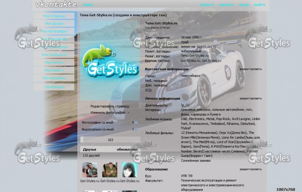Image resolution: width=302 pixels, height=192 pixels.
Task: Click Lord of War in favorite films
Action: (225, 142)
